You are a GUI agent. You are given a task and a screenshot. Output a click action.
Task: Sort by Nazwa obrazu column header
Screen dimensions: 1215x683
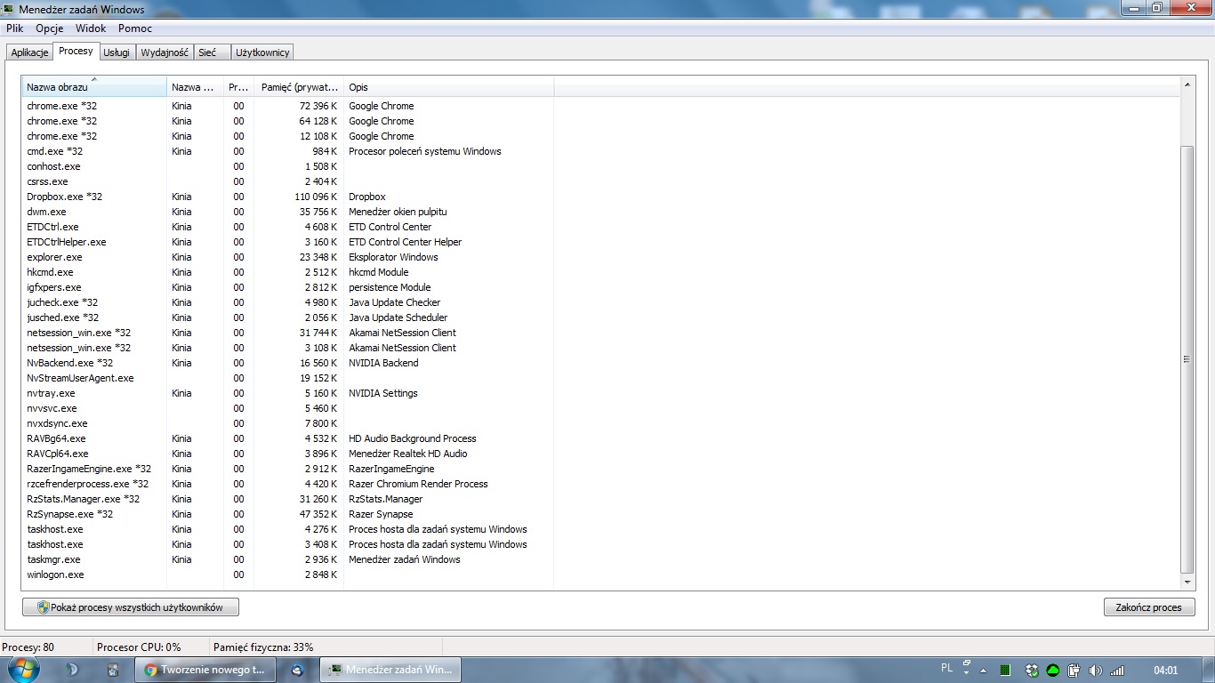(x=94, y=87)
